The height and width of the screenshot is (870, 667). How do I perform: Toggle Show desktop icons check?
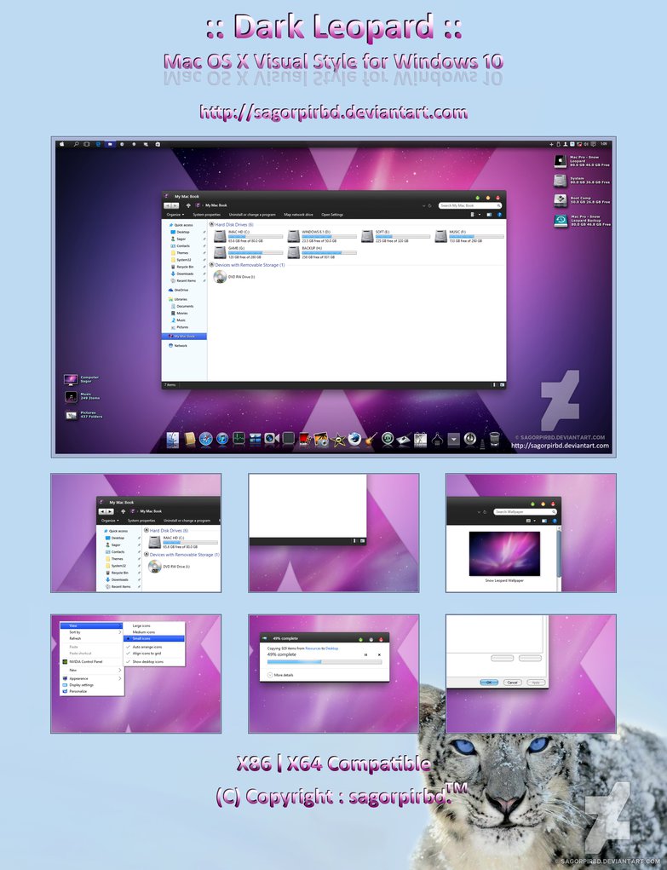click(x=153, y=662)
